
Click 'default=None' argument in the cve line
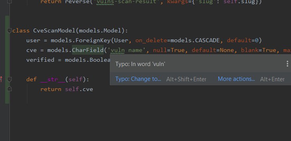[x=213, y=50]
